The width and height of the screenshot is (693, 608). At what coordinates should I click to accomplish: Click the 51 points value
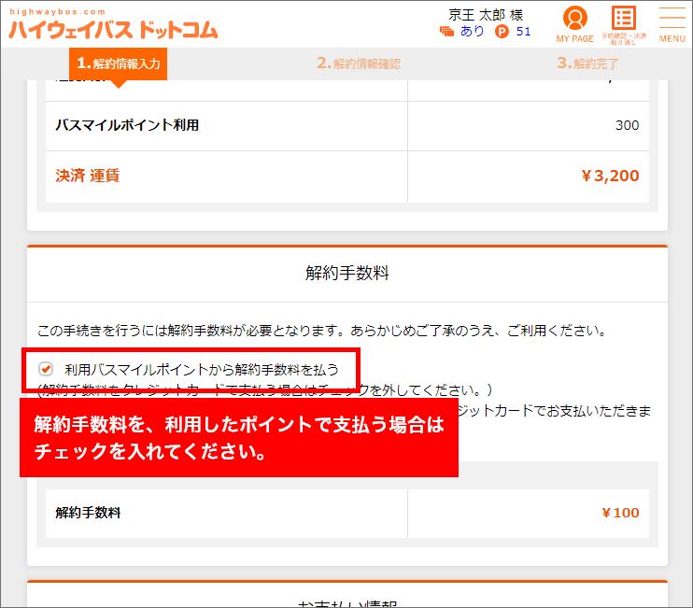pyautogui.click(x=523, y=32)
